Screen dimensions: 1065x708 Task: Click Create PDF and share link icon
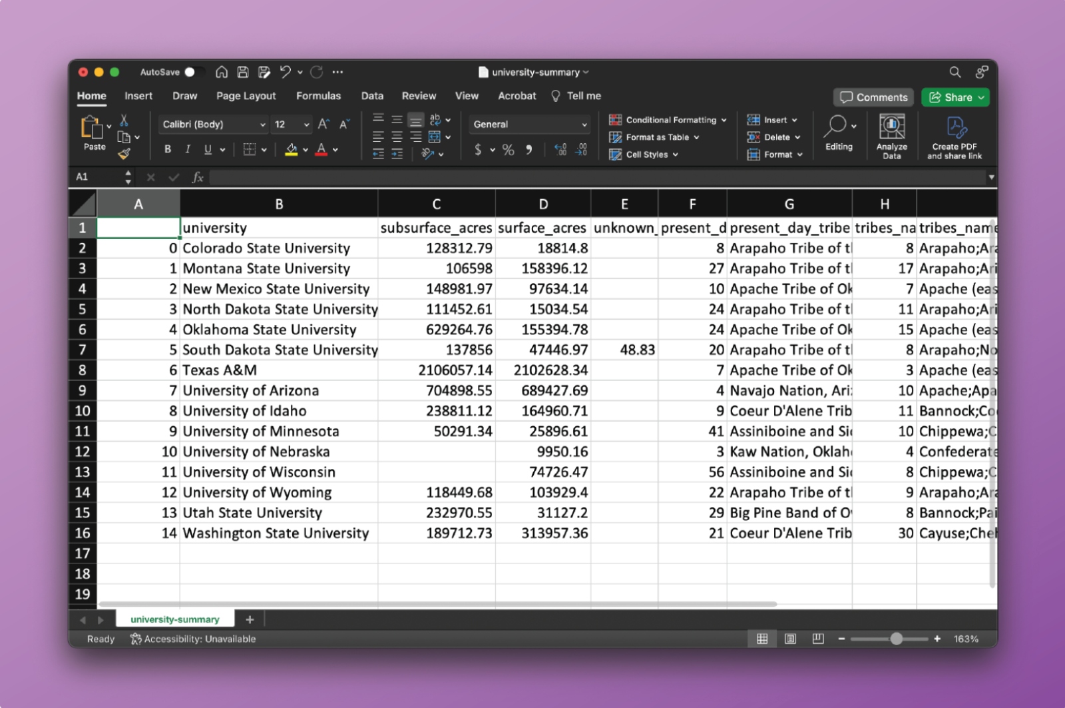[955, 136]
